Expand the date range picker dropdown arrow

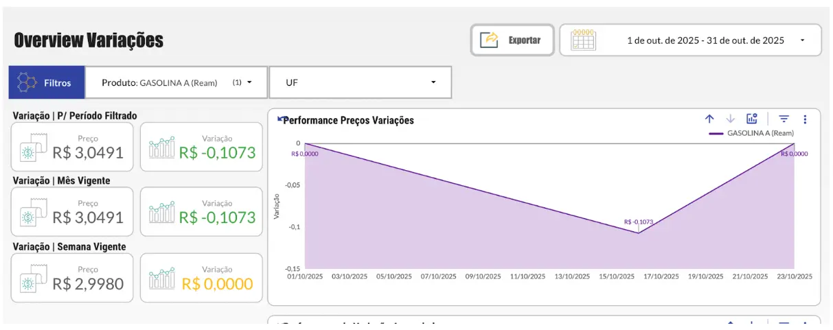tap(802, 40)
